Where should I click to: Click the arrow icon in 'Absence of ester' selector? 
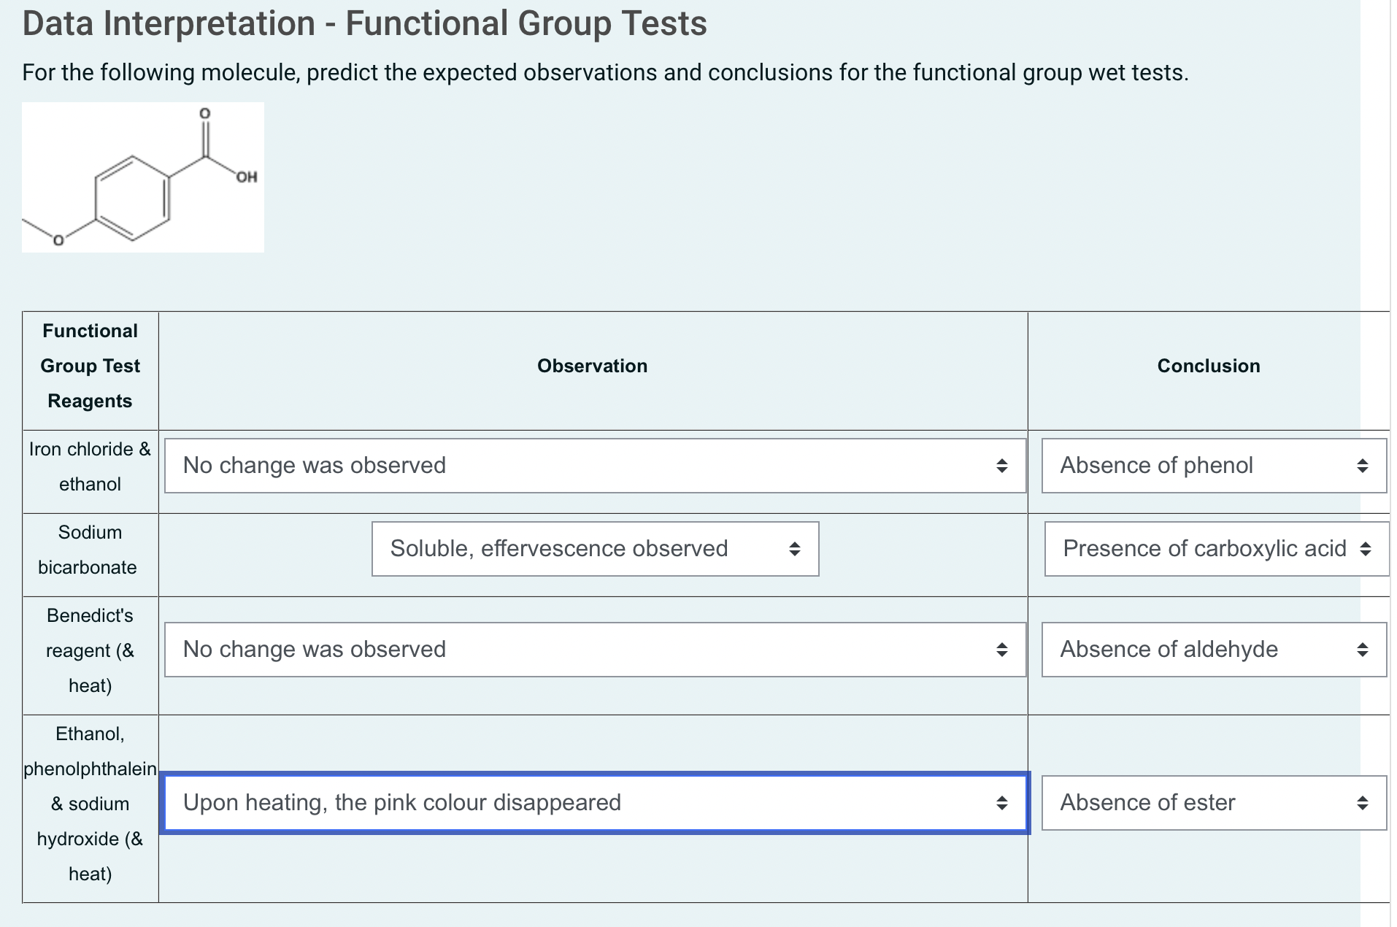pyautogui.click(x=1364, y=802)
